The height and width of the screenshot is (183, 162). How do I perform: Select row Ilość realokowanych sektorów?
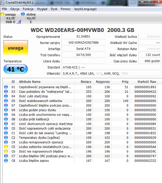click(80, 101)
